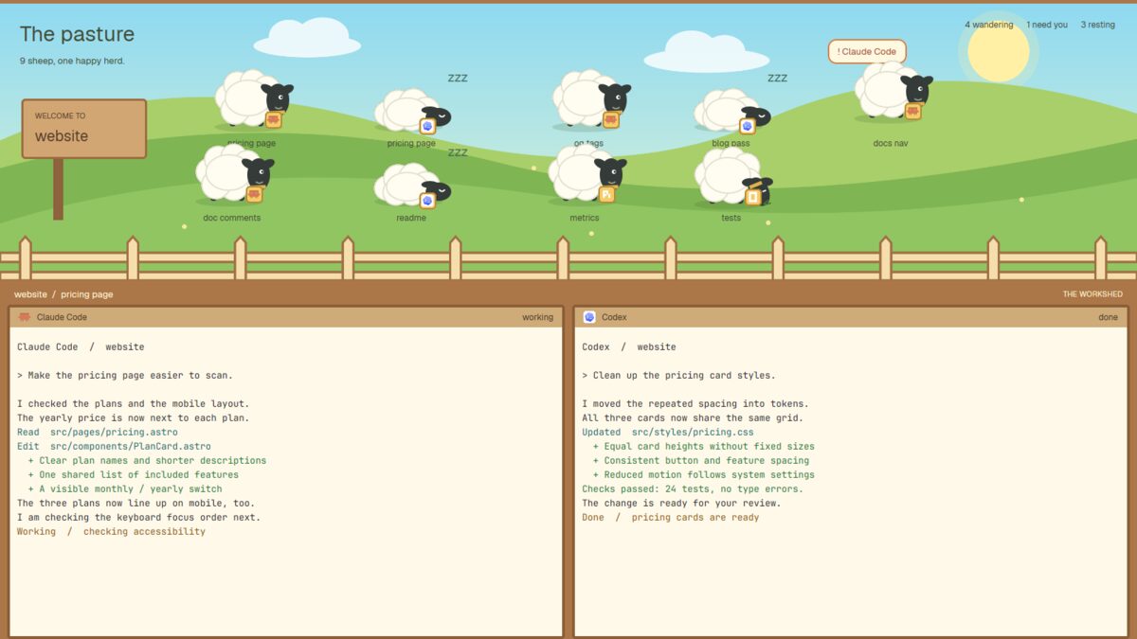This screenshot has height=639, width=1137.
Task: Click the '3 resting' herd count
Action: (1098, 25)
